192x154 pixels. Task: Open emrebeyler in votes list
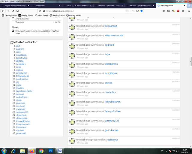coord(21,73)
